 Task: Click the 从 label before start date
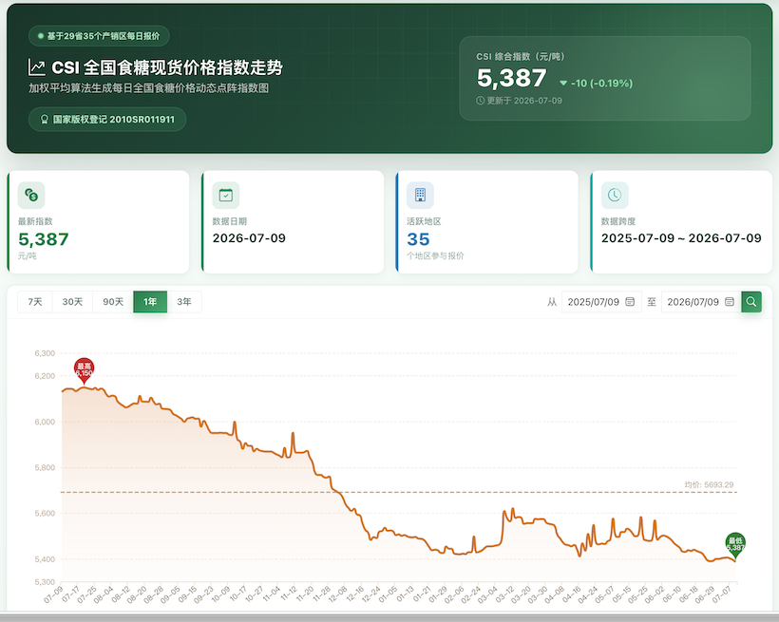tap(552, 302)
